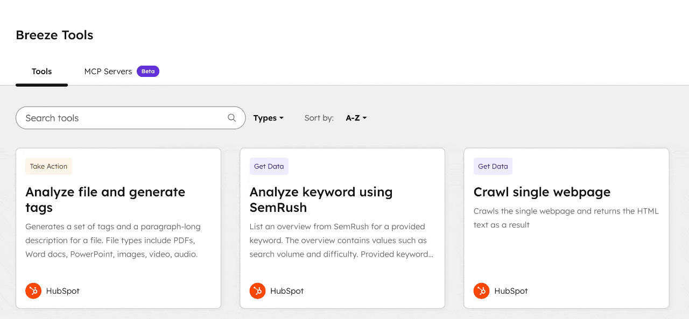Click HubSpot logo on Crawl single webpage card
Screen dimensions: 689x319
[x=482, y=291]
